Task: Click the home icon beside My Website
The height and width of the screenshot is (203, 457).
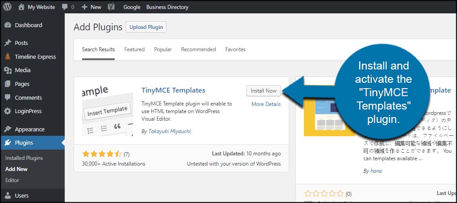Action: [x=21, y=7]
